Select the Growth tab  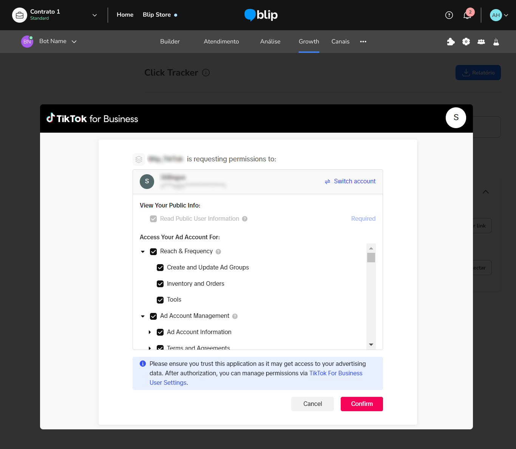[309, 42]
